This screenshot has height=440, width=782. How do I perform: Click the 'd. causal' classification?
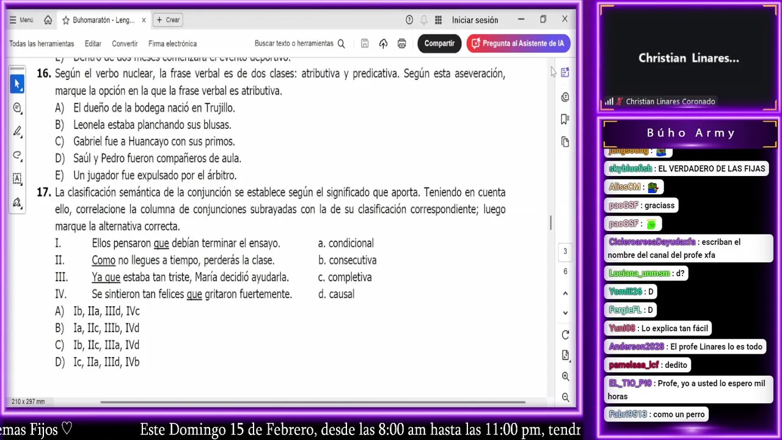(x=336, y=294)
